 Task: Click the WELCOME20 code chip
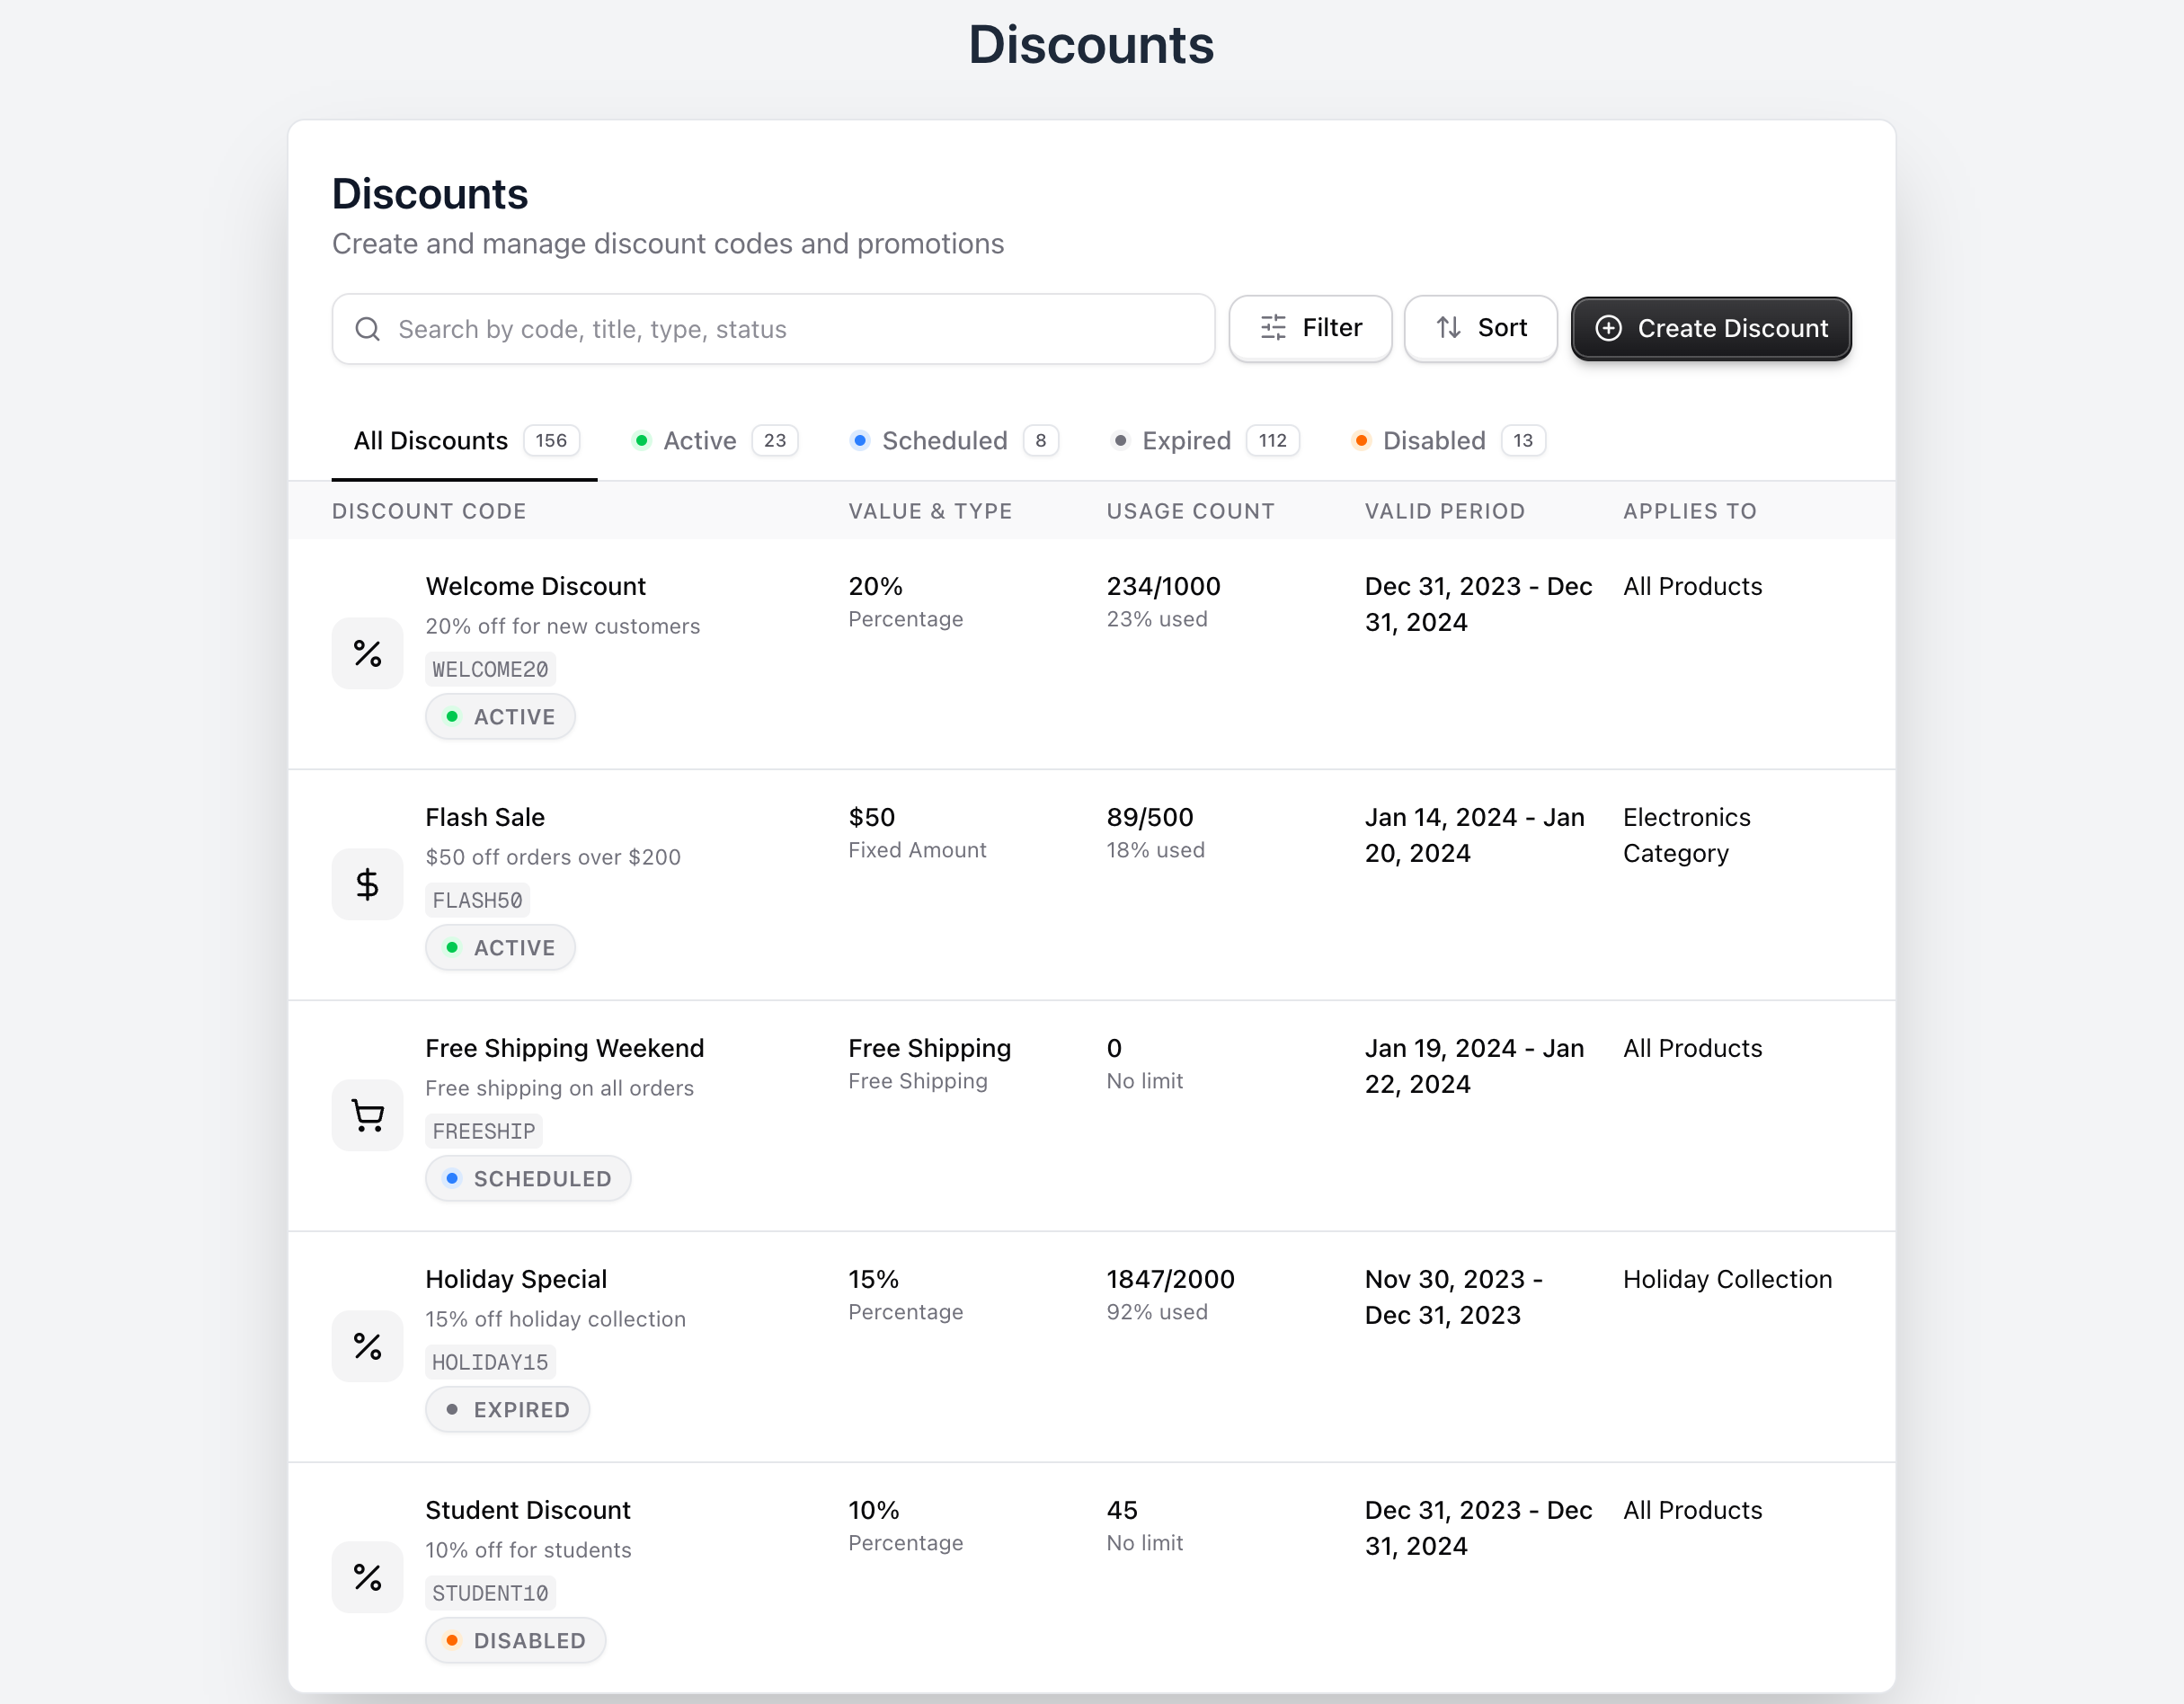point(490,669)
